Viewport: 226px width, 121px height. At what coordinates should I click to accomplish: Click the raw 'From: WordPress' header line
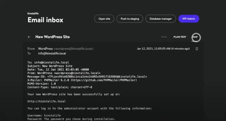pyautogui.click(x=64, y=73)
